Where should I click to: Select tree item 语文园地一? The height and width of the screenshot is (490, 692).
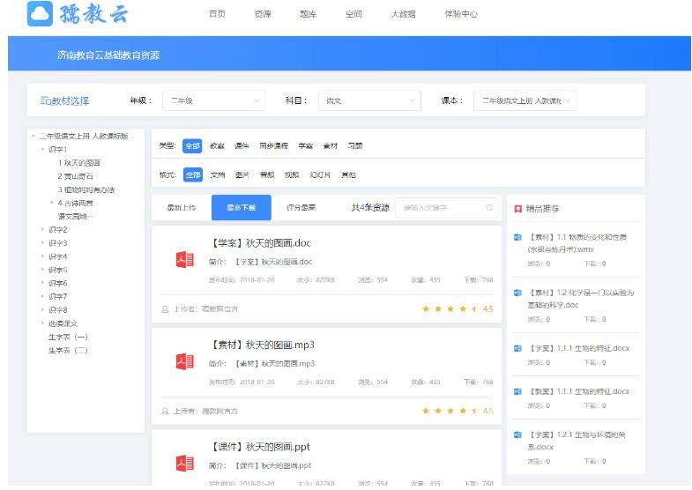pyautogui.click(x=76, y=216)
